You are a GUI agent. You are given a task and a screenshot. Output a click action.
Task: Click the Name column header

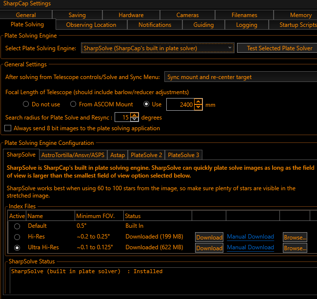pos(50,216)
